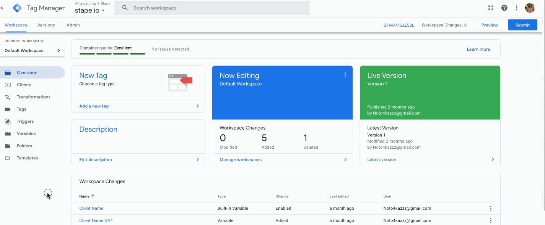This screenshot has height=225, width=545.
Task: Click the Clients sidebar icon
Action: pyautogui.click(x=8, y=85)
